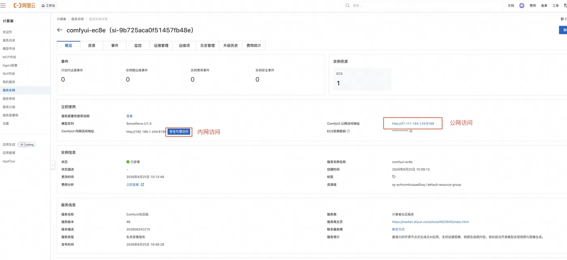Screen dimensions: 567x260
Task: Open the 日志管理 tab
Action: coord(207,46)
